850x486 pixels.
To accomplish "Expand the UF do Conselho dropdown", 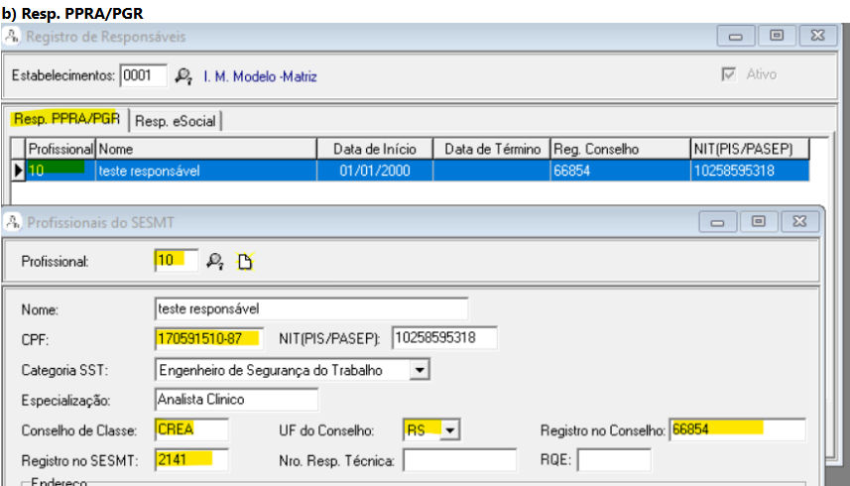I will 452,430.
